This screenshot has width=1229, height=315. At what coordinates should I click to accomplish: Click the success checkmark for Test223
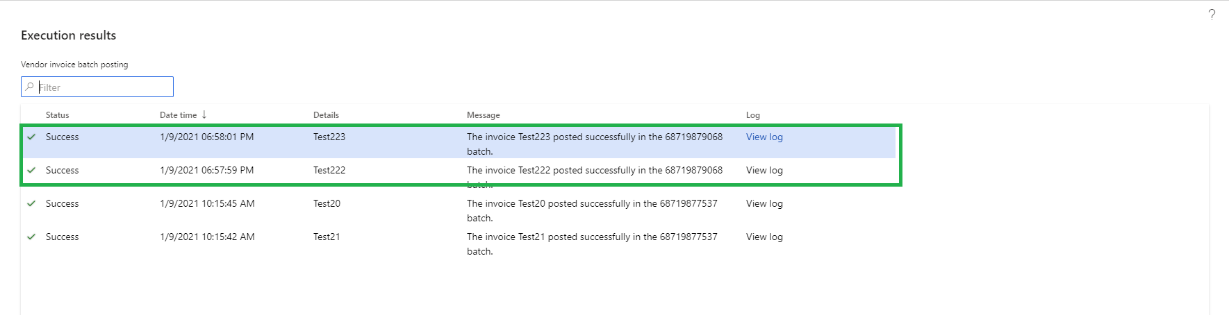point(31,137)
